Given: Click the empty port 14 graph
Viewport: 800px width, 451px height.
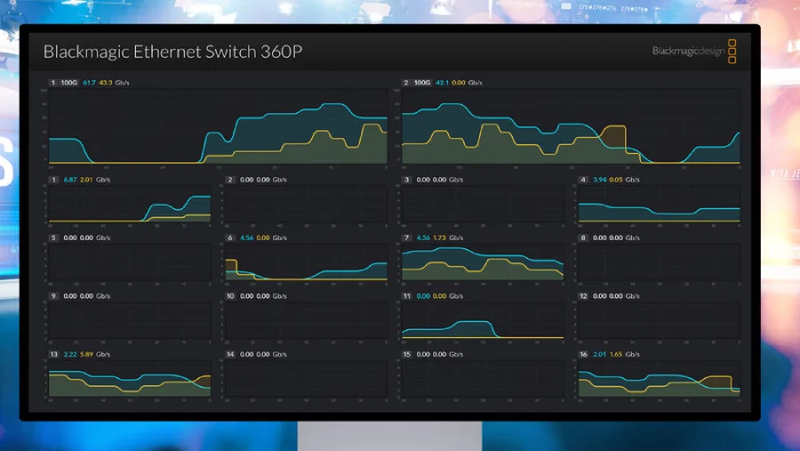Looking at the screenshot, I should tap(307, 380).
